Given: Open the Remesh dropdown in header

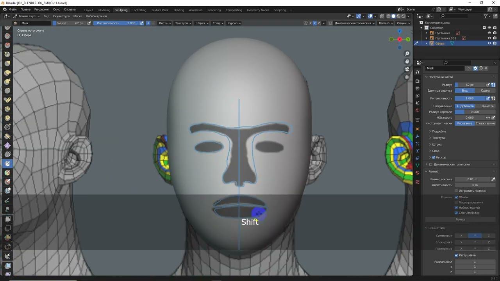Looking at the screenshot, I should (386, 23).
